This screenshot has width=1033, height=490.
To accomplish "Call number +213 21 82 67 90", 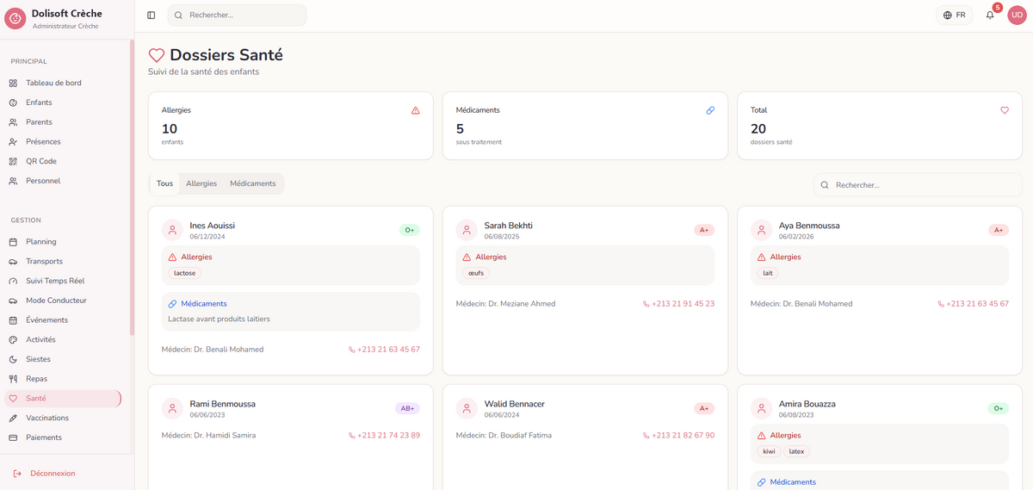I will [678, 436].
